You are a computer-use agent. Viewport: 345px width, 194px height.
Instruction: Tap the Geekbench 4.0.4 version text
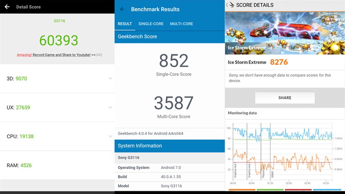coord(151,133)
